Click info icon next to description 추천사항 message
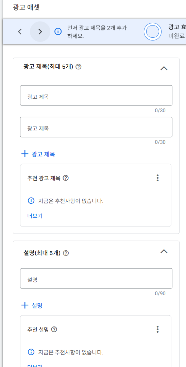Screen dimensions: 186x367 click(31, 352)
